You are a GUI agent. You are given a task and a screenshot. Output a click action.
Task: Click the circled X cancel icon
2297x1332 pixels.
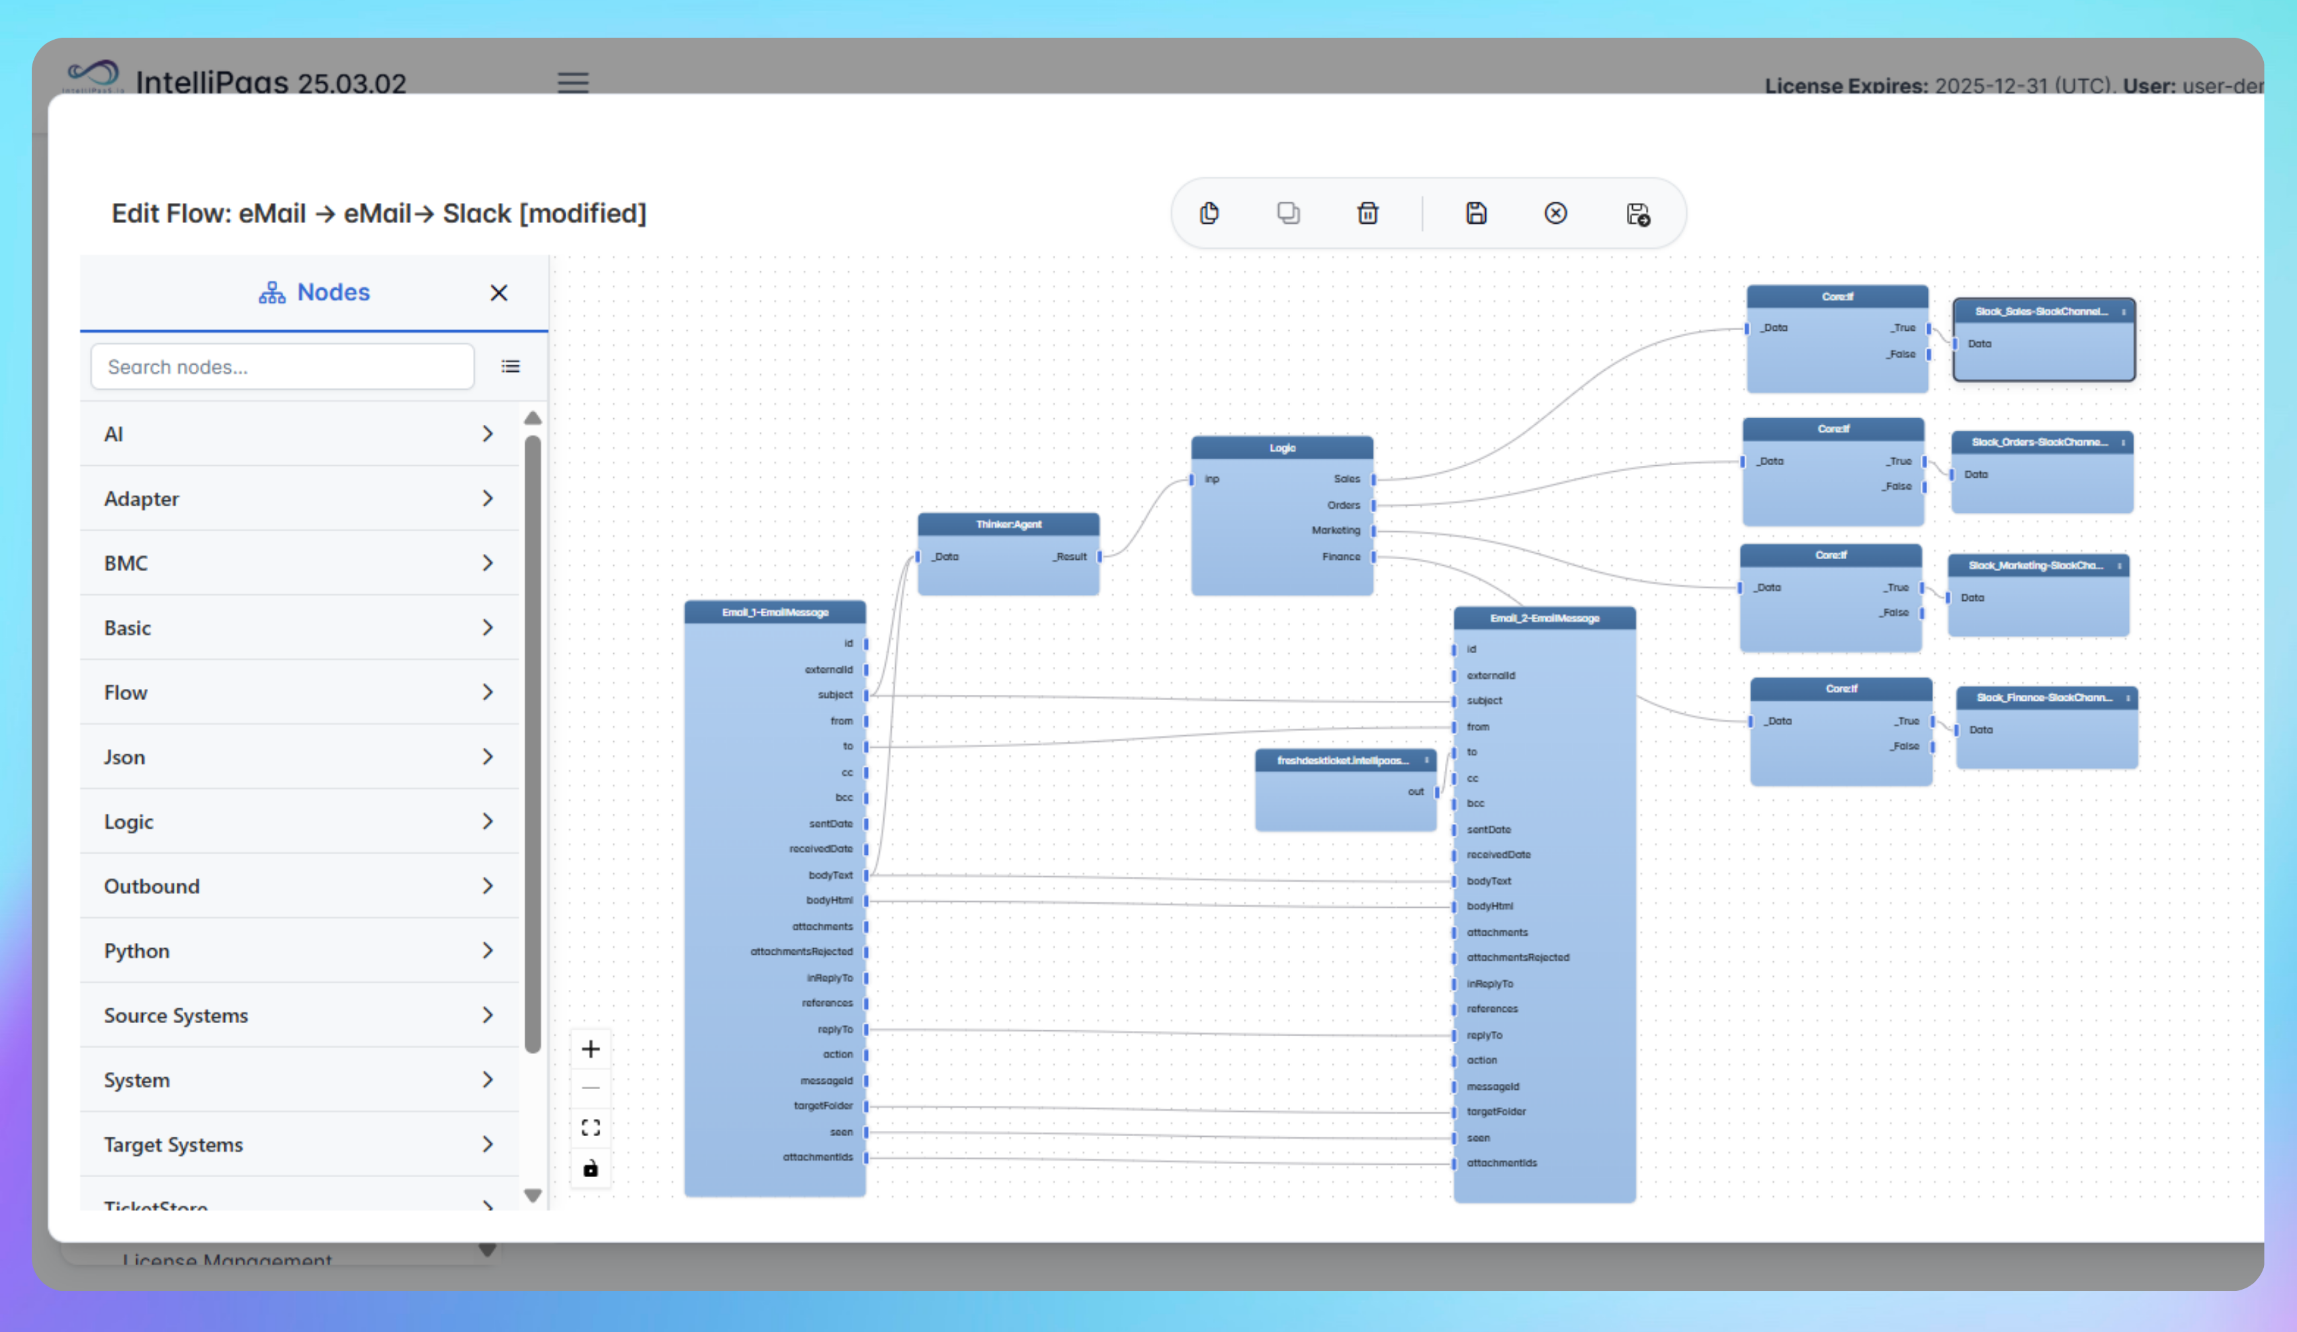(1555, 213)
